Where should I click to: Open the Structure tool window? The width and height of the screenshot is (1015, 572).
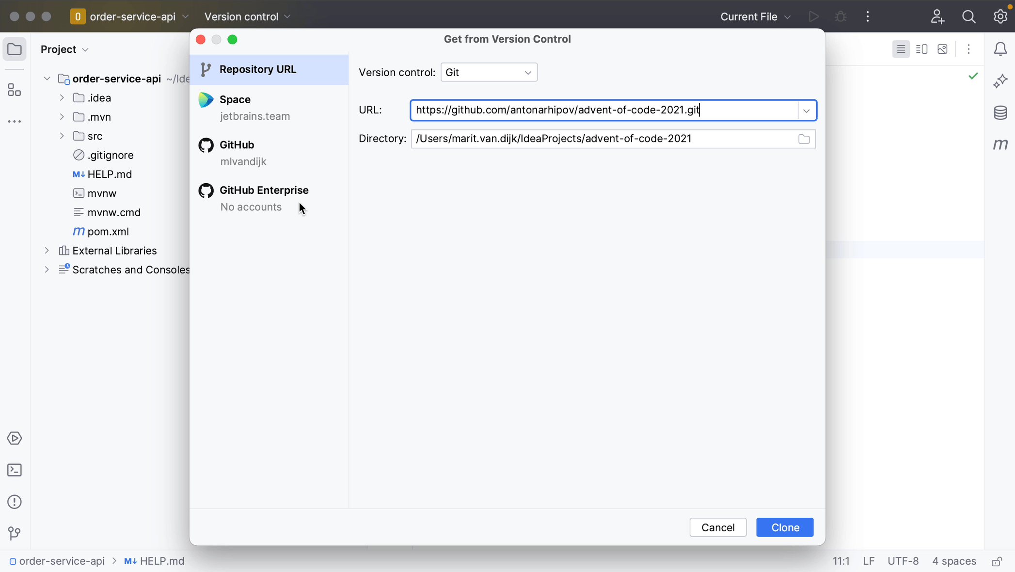tap(14, 90)
